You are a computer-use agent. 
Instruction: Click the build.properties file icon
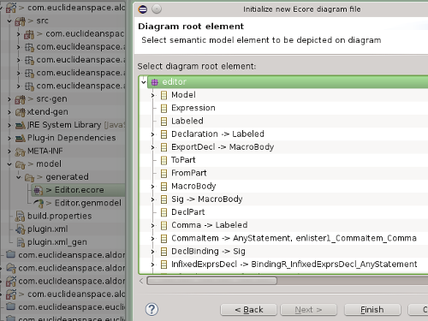pos(20,217)
